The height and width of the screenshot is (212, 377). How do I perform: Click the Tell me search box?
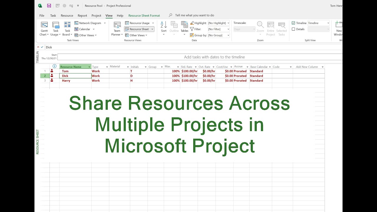pos(194,15)
